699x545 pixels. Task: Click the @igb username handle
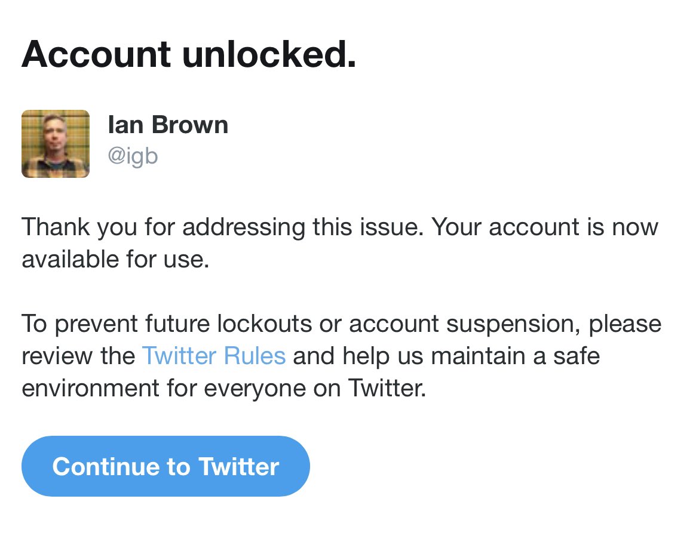(x=133, y=156)
